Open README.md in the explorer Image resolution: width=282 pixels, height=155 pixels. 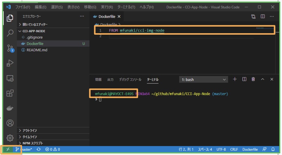point(37,50)
